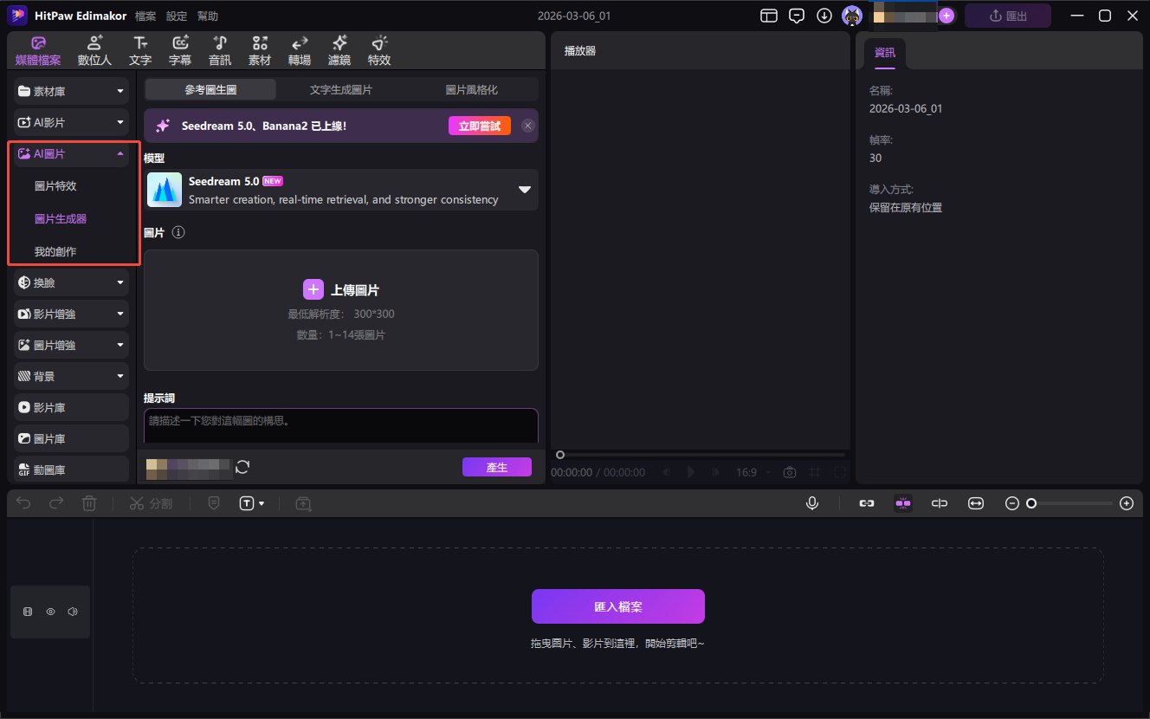
Task: Click the timeline zoom slider handle
Action: tap(1031, 503)
